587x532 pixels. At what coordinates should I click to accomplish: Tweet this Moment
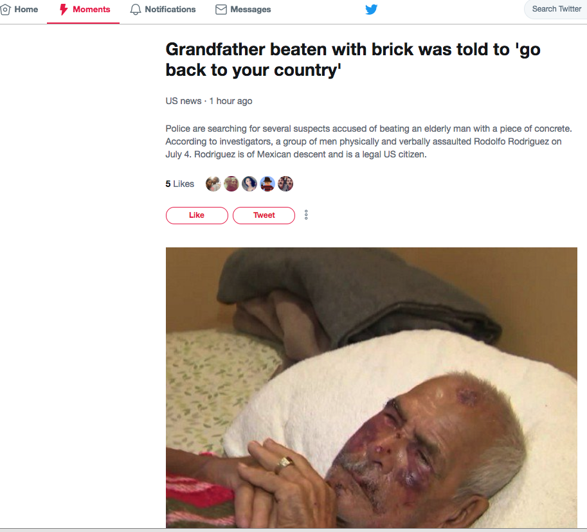[264, 215]
